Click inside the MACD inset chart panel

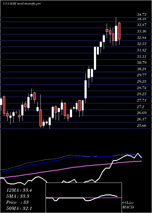(84, 198)
